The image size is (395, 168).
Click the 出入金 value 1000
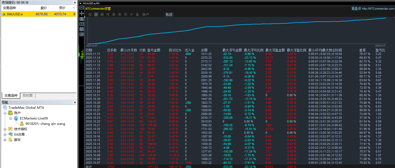pyautogui.click(x=189, y=163)
